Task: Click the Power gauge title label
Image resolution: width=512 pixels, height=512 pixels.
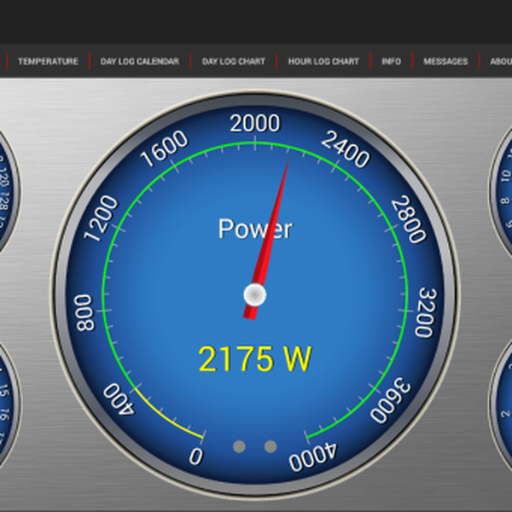Action: [254, 229]
